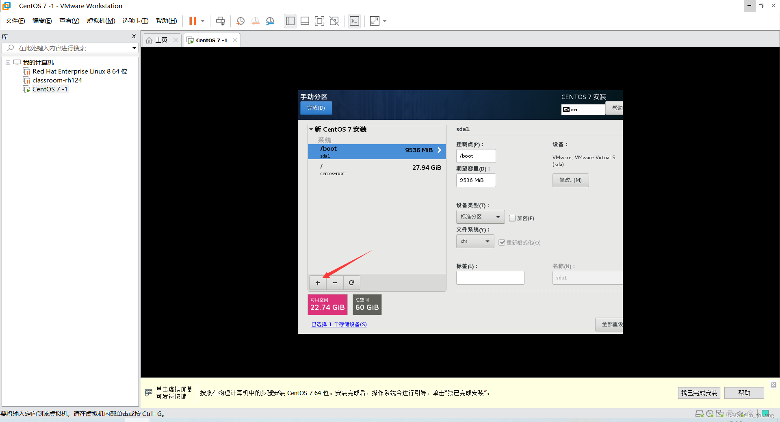Select CentOS 7 -1 in library tree

pos(50,89)
